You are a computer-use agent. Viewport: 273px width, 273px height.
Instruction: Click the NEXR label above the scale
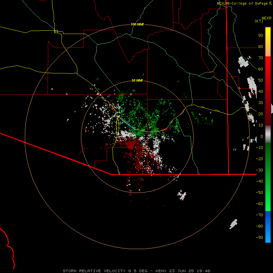[267, 18]
